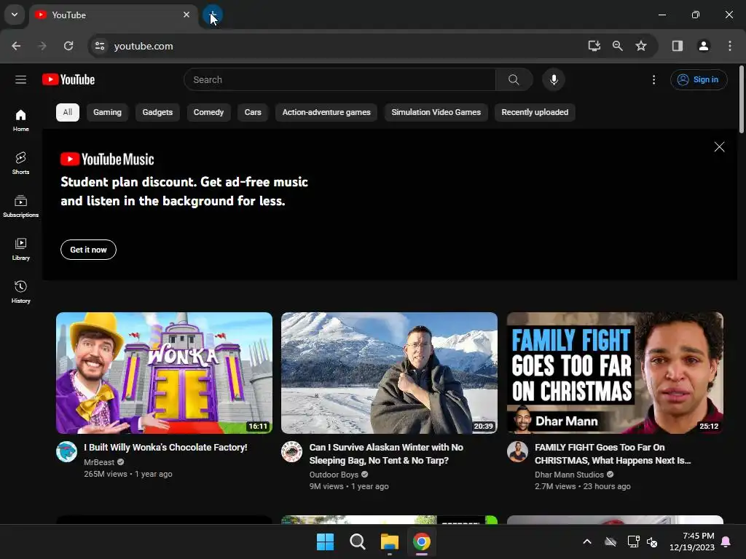
Task: Click the Dhar Mann Studios channel name
Action: [x=569, y=475]
